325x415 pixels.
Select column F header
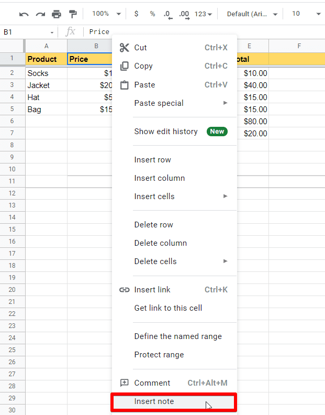tap(297, 46)
